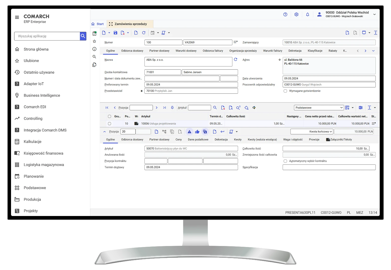Click the delete document icon with red X
This screenshot has width=391, height=270.
pos(123,33)
